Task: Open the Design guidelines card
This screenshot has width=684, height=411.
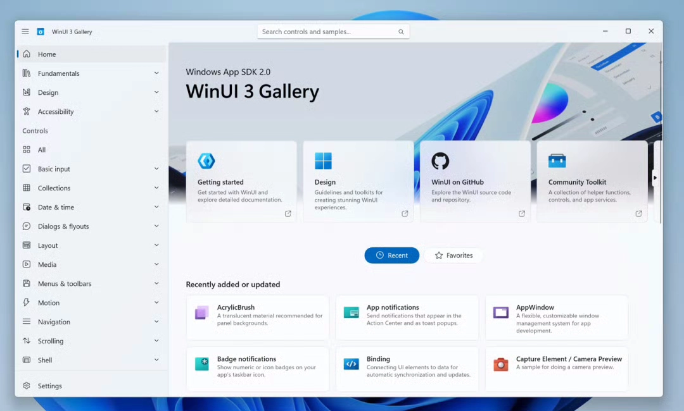Action: point(358,181)
